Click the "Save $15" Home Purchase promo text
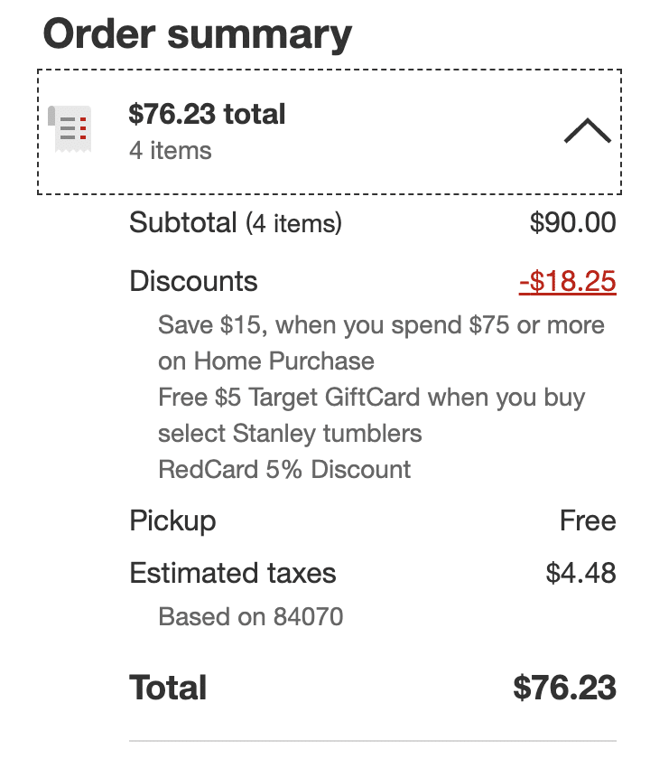 click(x=380, y=342)
